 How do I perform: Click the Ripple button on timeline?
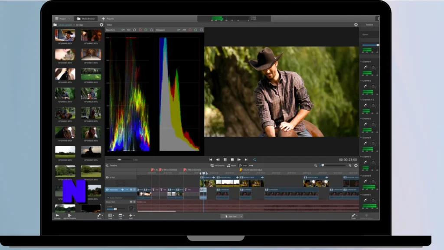tap(232, 165)
